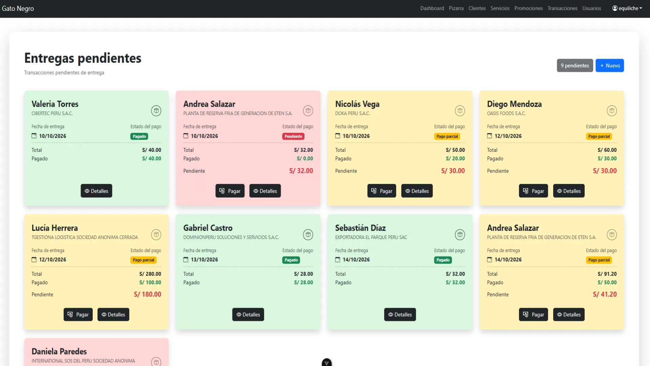Click Pagar on Lucía Herrera card

78,314
